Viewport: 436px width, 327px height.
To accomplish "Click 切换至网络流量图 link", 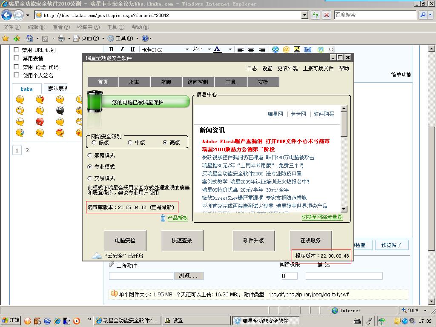I will [322, 217].
